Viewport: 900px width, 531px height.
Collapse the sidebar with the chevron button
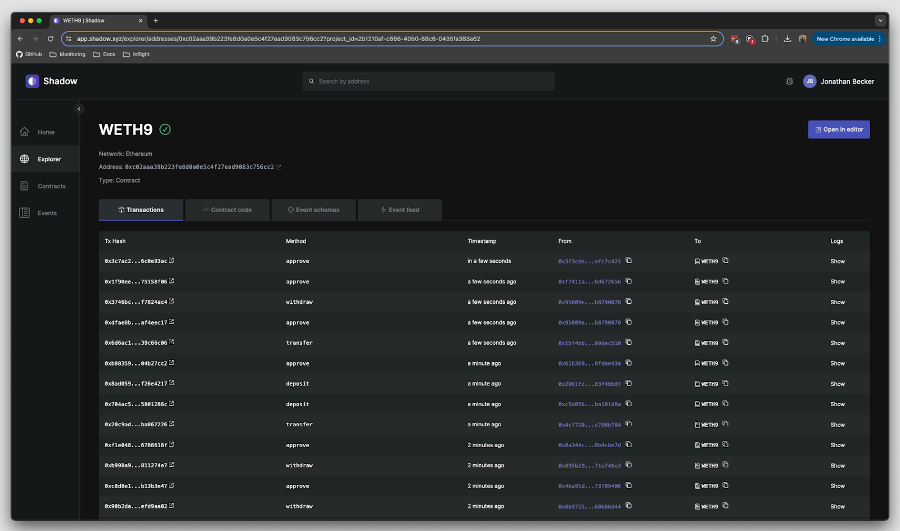coord(79,109)
